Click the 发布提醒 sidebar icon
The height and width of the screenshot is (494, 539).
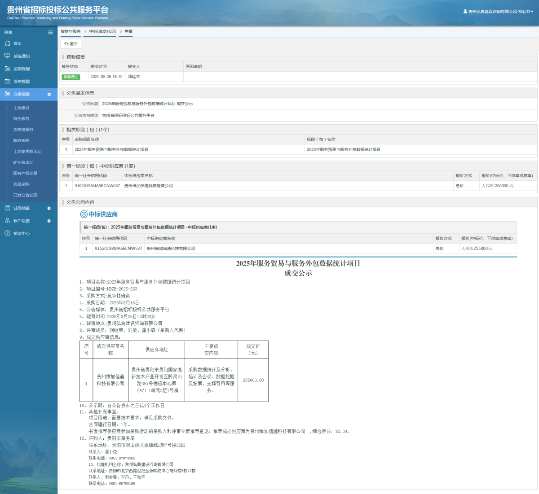click(x=7, y=81)
